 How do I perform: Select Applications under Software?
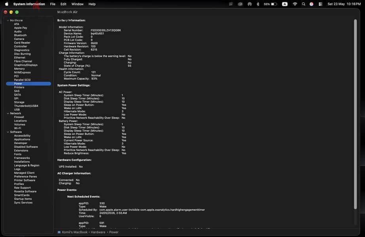[22, 139]
